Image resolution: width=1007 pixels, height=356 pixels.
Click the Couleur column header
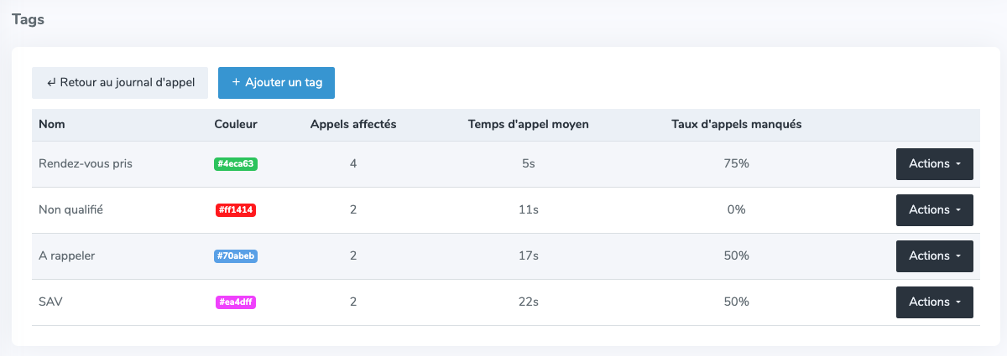(236, 125)
